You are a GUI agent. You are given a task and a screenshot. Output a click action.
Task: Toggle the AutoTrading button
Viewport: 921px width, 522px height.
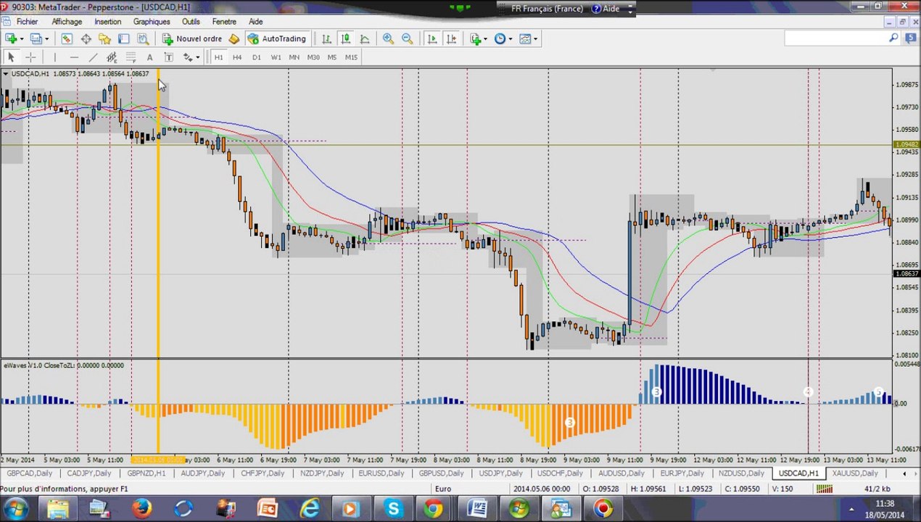tap(276, 38)
